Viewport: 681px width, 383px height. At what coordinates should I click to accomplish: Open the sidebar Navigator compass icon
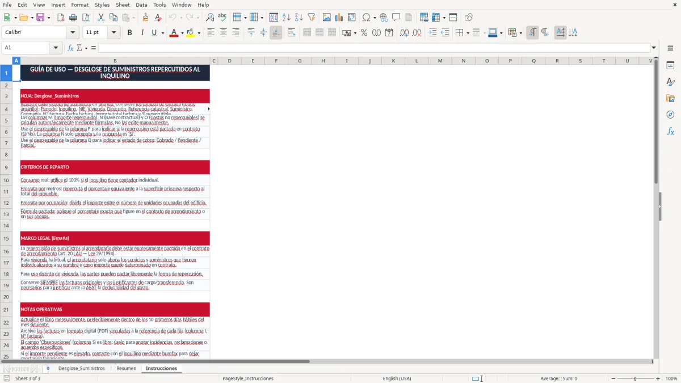click(671, 115)
